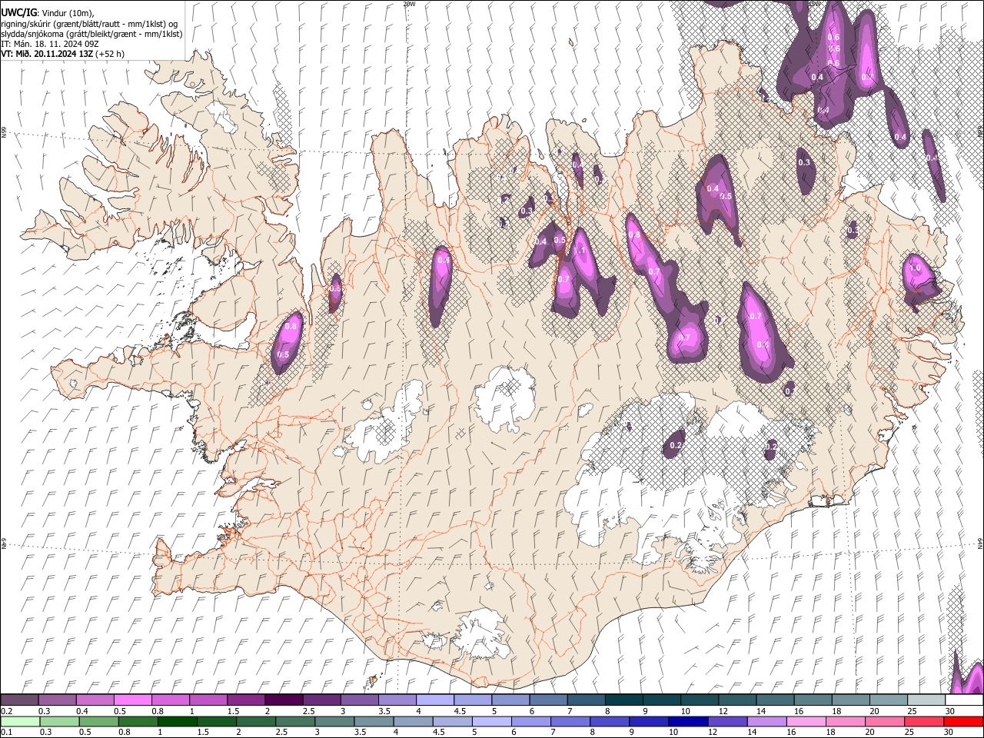The width and height of the screenshot is (984, 738).
Task: Select light purple 14 swatch in lower legend row
Action: pyautogui.click(x=766, y=721)
